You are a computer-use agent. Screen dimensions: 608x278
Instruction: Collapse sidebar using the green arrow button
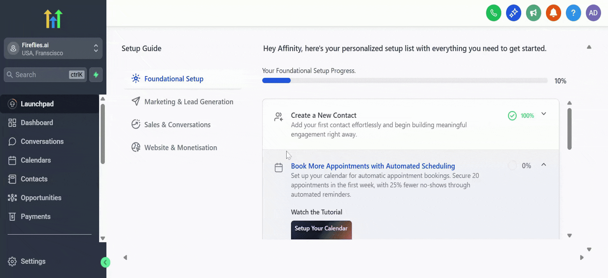(105, 262)
